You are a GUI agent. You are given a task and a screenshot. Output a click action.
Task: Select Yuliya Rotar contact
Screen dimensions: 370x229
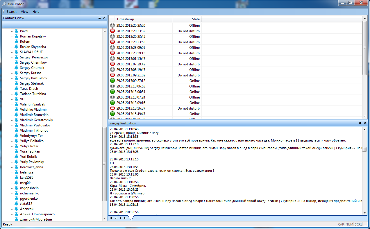click(x=29, y=146)
